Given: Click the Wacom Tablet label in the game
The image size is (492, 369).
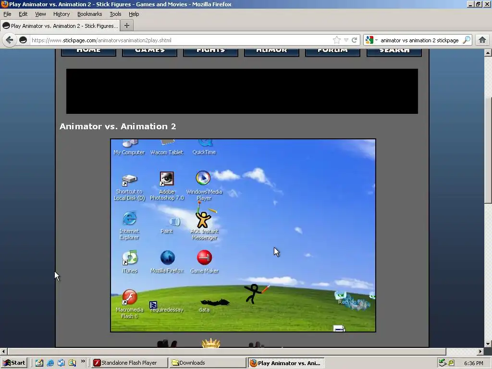Looking at the screenshot, I should 167,152.
